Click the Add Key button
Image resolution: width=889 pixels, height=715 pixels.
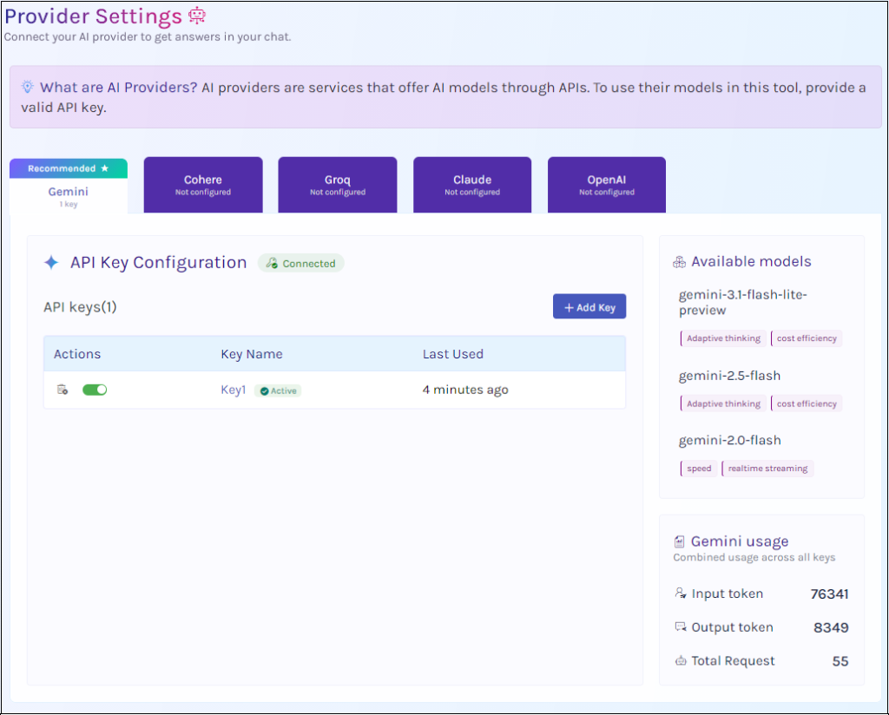tap(589, 306)
